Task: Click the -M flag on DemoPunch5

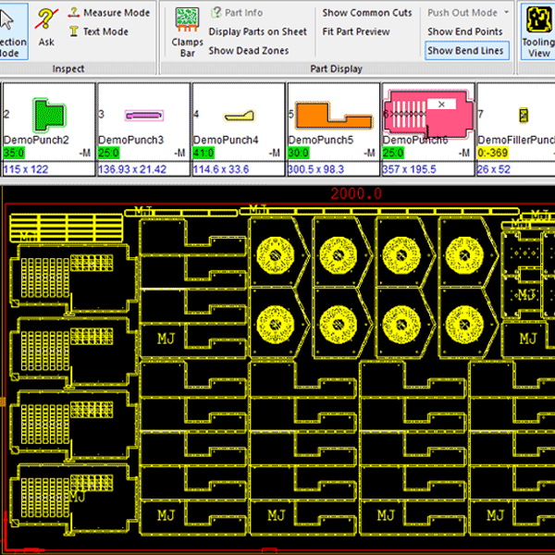Action: coord(369,153)
